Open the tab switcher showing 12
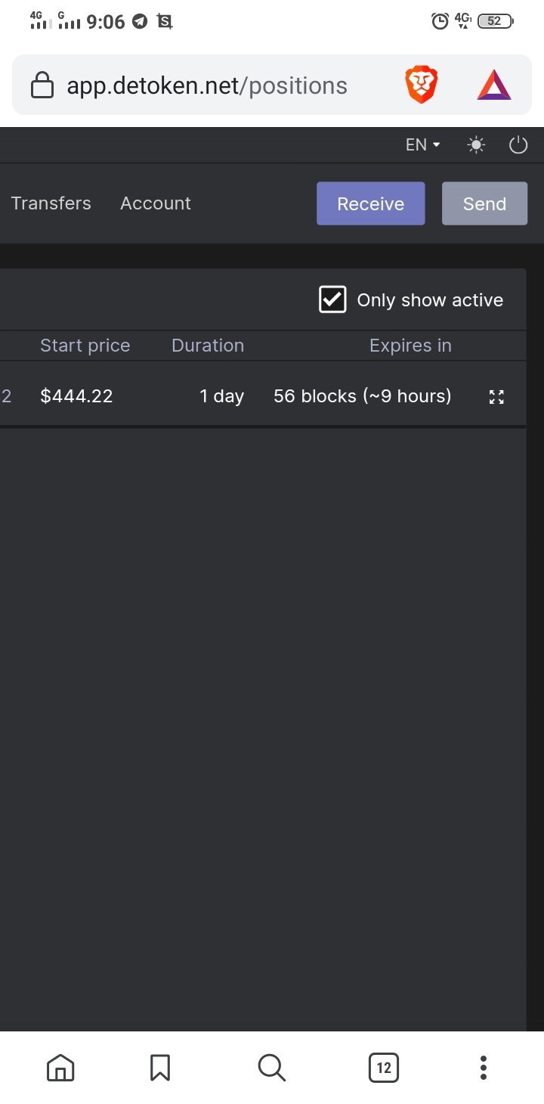The image size is (544, 1104). [384, 1068]
